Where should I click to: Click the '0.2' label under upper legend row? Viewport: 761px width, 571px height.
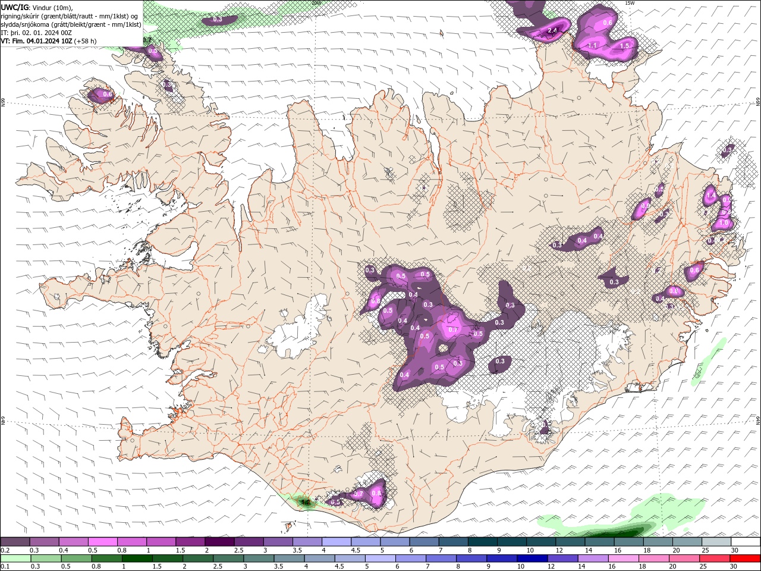(x=5, y=551)
